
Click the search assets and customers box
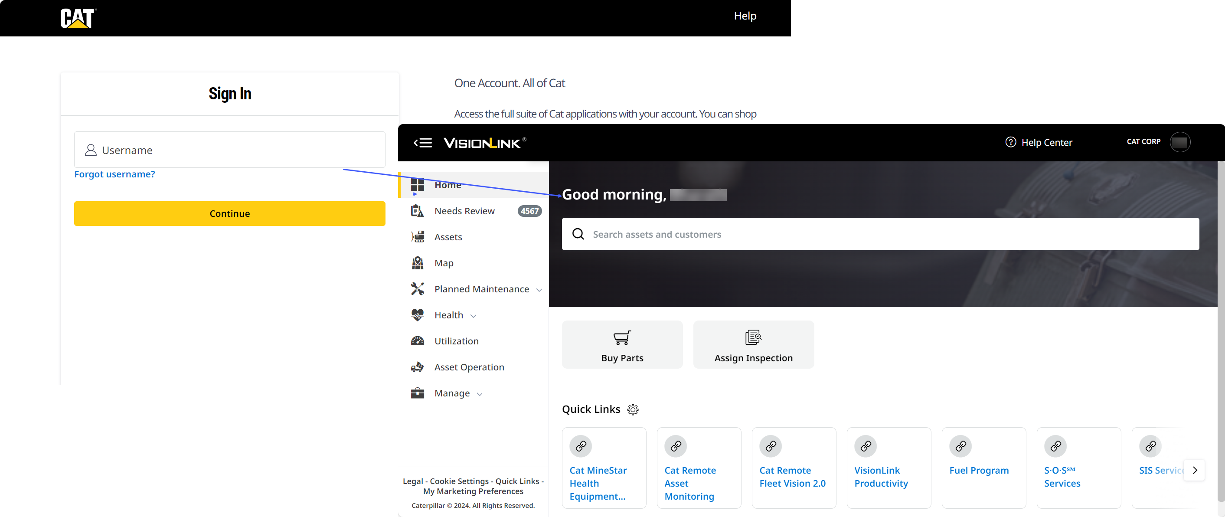pyautogui.click(x=880, y=234)
